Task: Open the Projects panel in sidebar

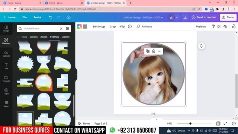Action: [x=6, y=79]
